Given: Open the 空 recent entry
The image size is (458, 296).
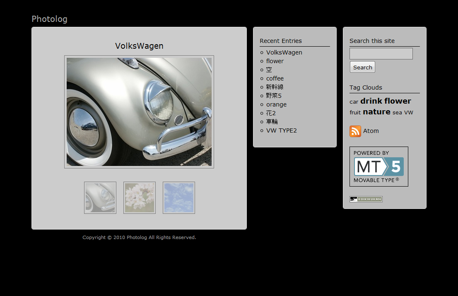Looking at the screenshot, I should click(x=269, y=70).
